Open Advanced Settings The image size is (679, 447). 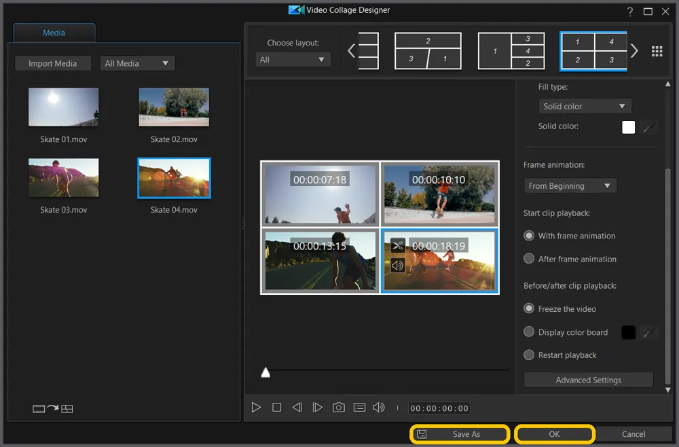[588, 380]
